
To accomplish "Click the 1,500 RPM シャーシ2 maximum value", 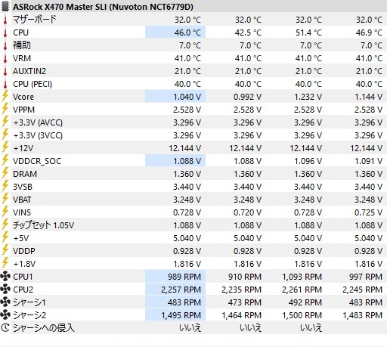I will point(302,315).
